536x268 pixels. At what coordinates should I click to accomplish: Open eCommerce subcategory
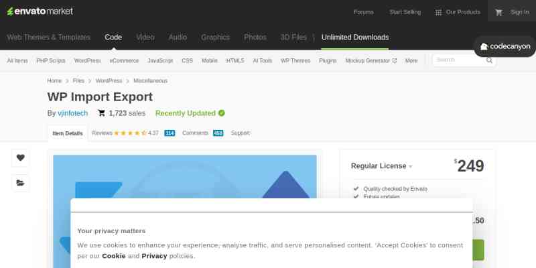124,60
